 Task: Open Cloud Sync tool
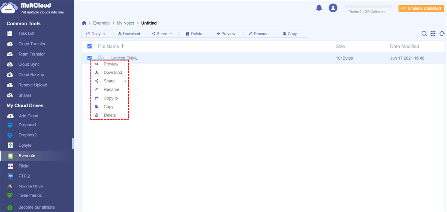[29, 64]
